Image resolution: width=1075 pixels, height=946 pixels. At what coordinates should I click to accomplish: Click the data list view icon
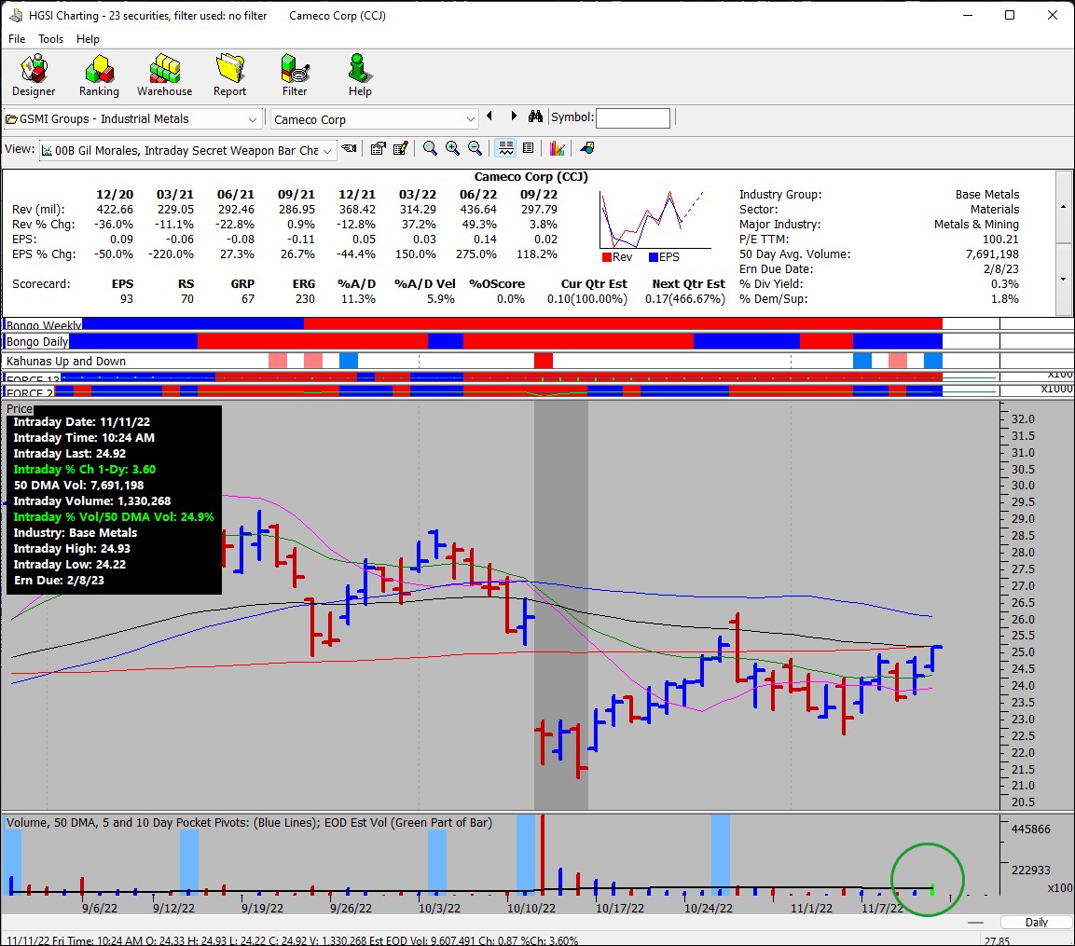(x=528, y=148)
